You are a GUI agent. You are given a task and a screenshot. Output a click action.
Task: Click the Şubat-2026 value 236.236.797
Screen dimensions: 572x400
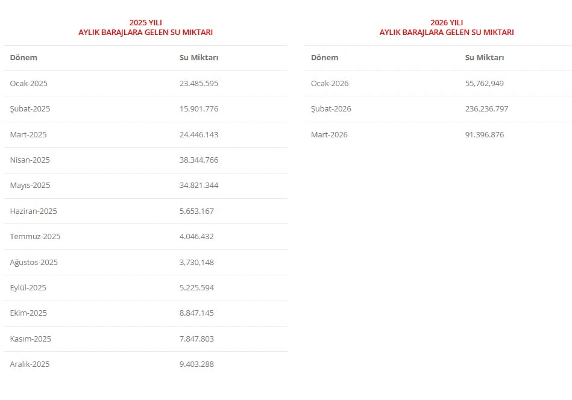486,109
